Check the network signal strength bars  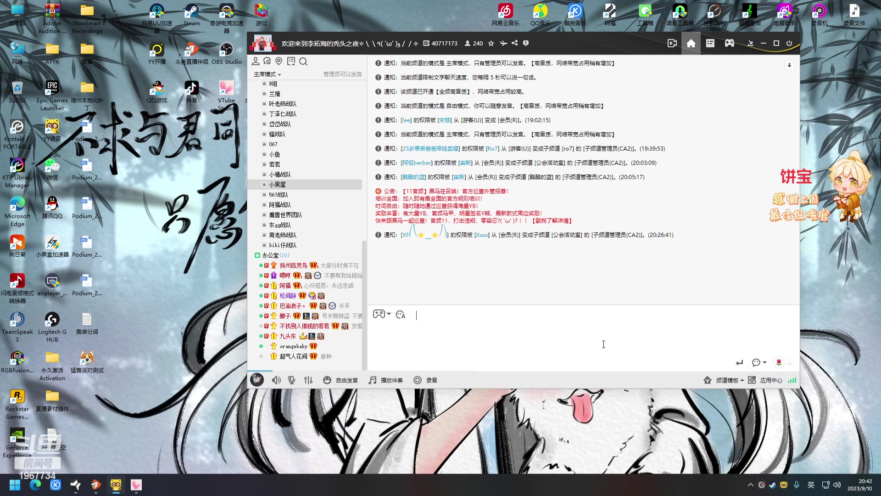(x=792, y=380)
